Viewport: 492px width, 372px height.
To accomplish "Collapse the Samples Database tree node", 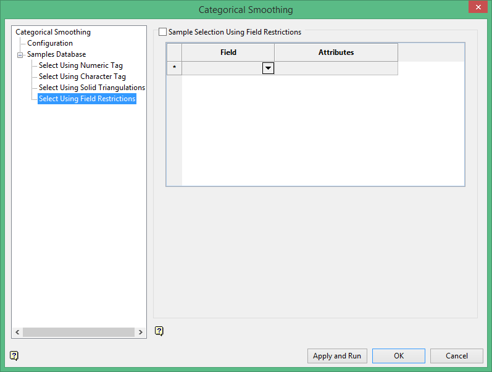I will 20,55.
